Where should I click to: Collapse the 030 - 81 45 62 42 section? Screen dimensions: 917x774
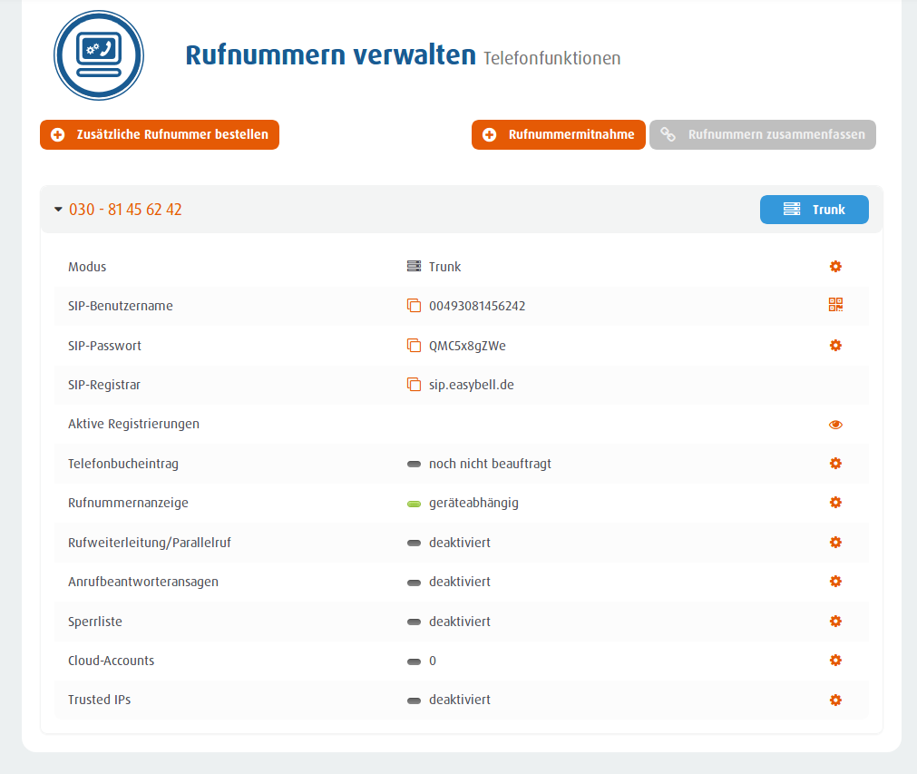pyautogui.click(x=59, y=210)
